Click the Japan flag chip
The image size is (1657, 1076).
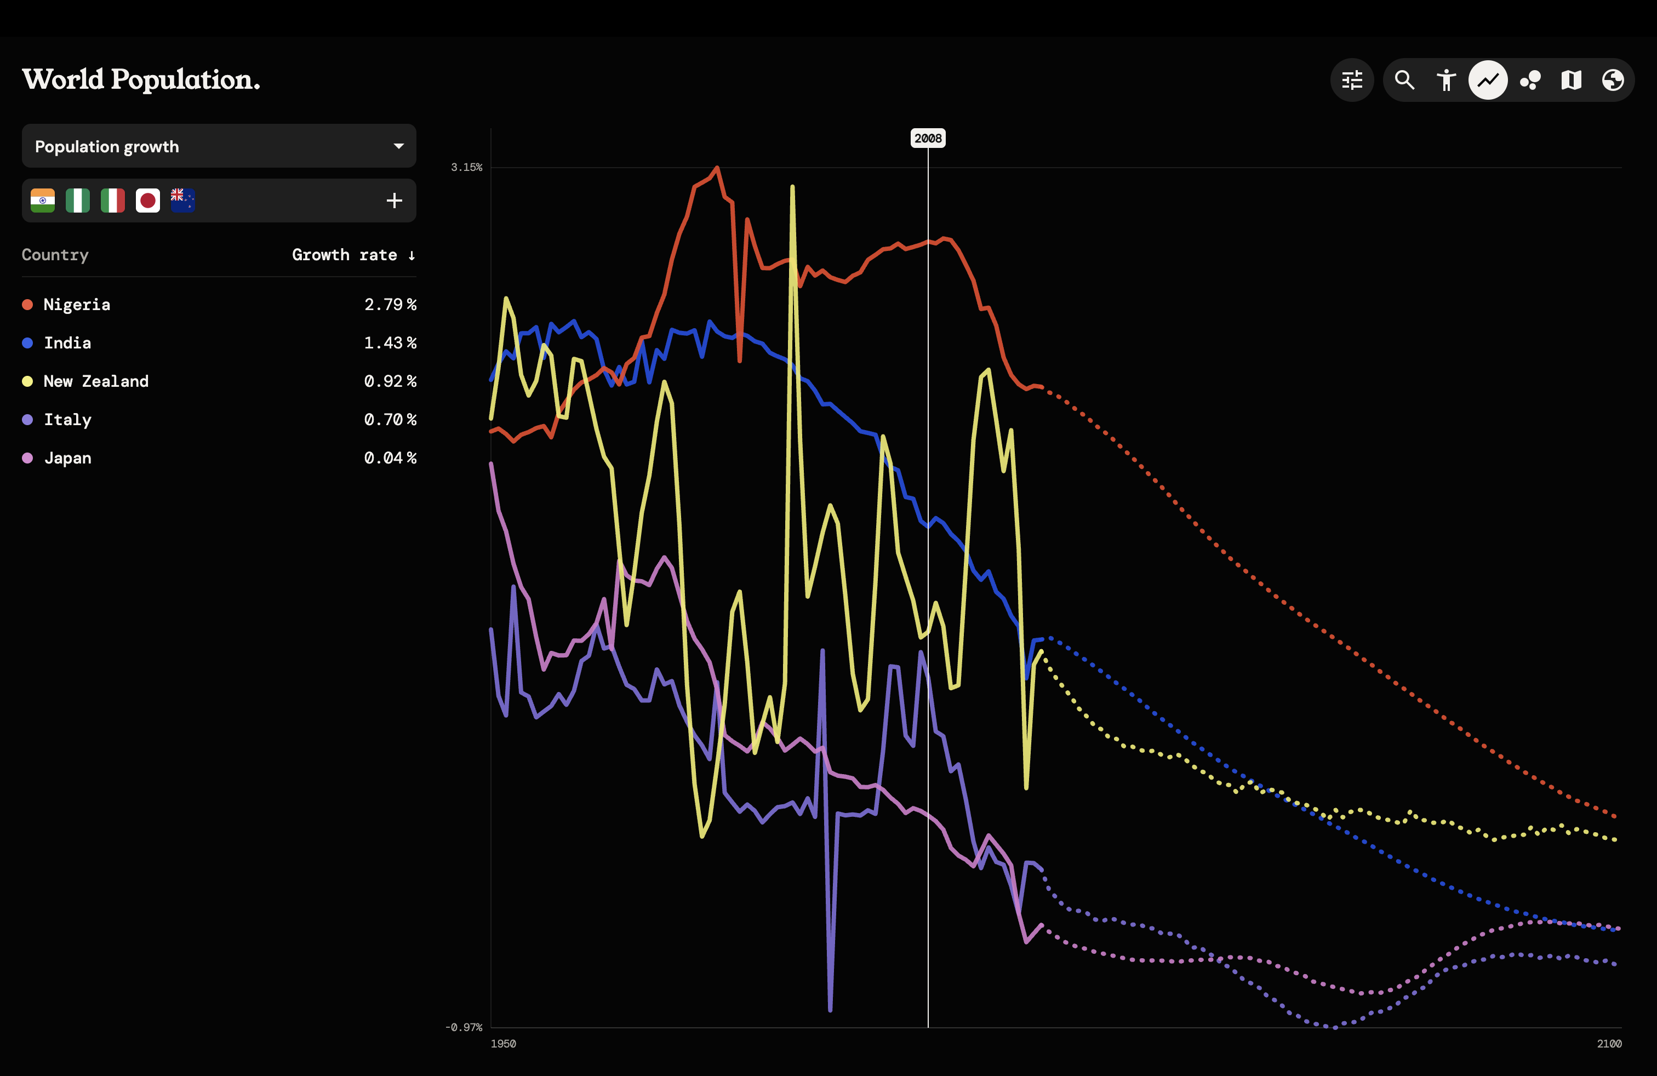click(x=147, y=201)
